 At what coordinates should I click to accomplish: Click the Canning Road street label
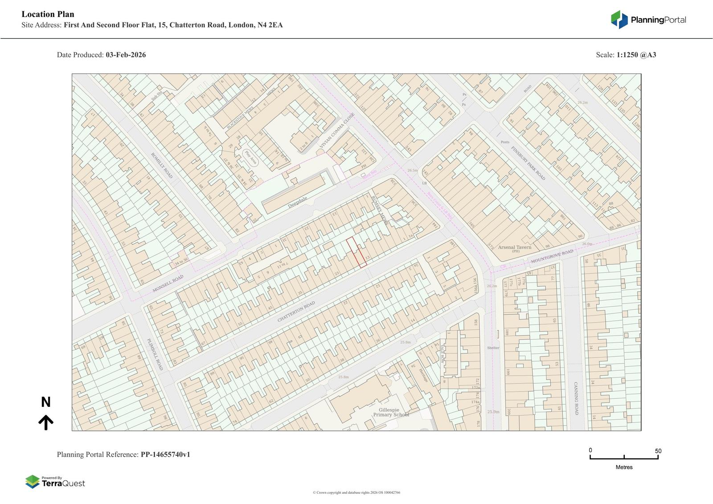(x=575, y=398)
